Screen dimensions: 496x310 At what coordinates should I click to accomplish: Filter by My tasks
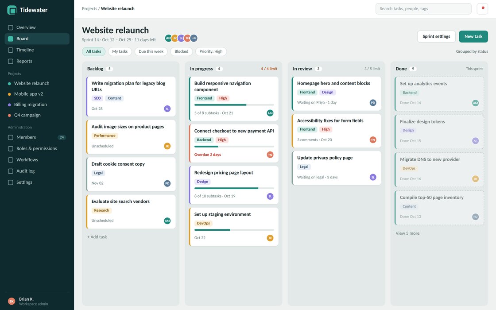tap(120, 51)
